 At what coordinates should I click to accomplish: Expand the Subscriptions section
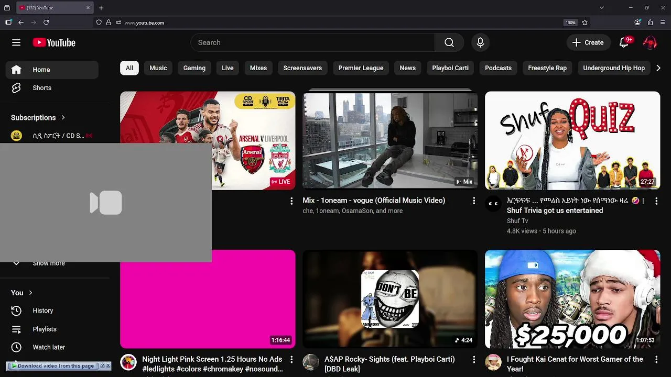click(38, 118)
